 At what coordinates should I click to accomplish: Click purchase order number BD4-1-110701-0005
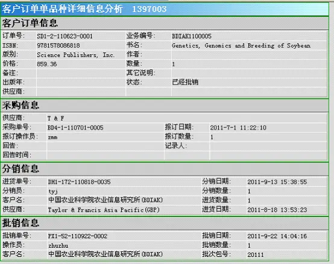75,127
